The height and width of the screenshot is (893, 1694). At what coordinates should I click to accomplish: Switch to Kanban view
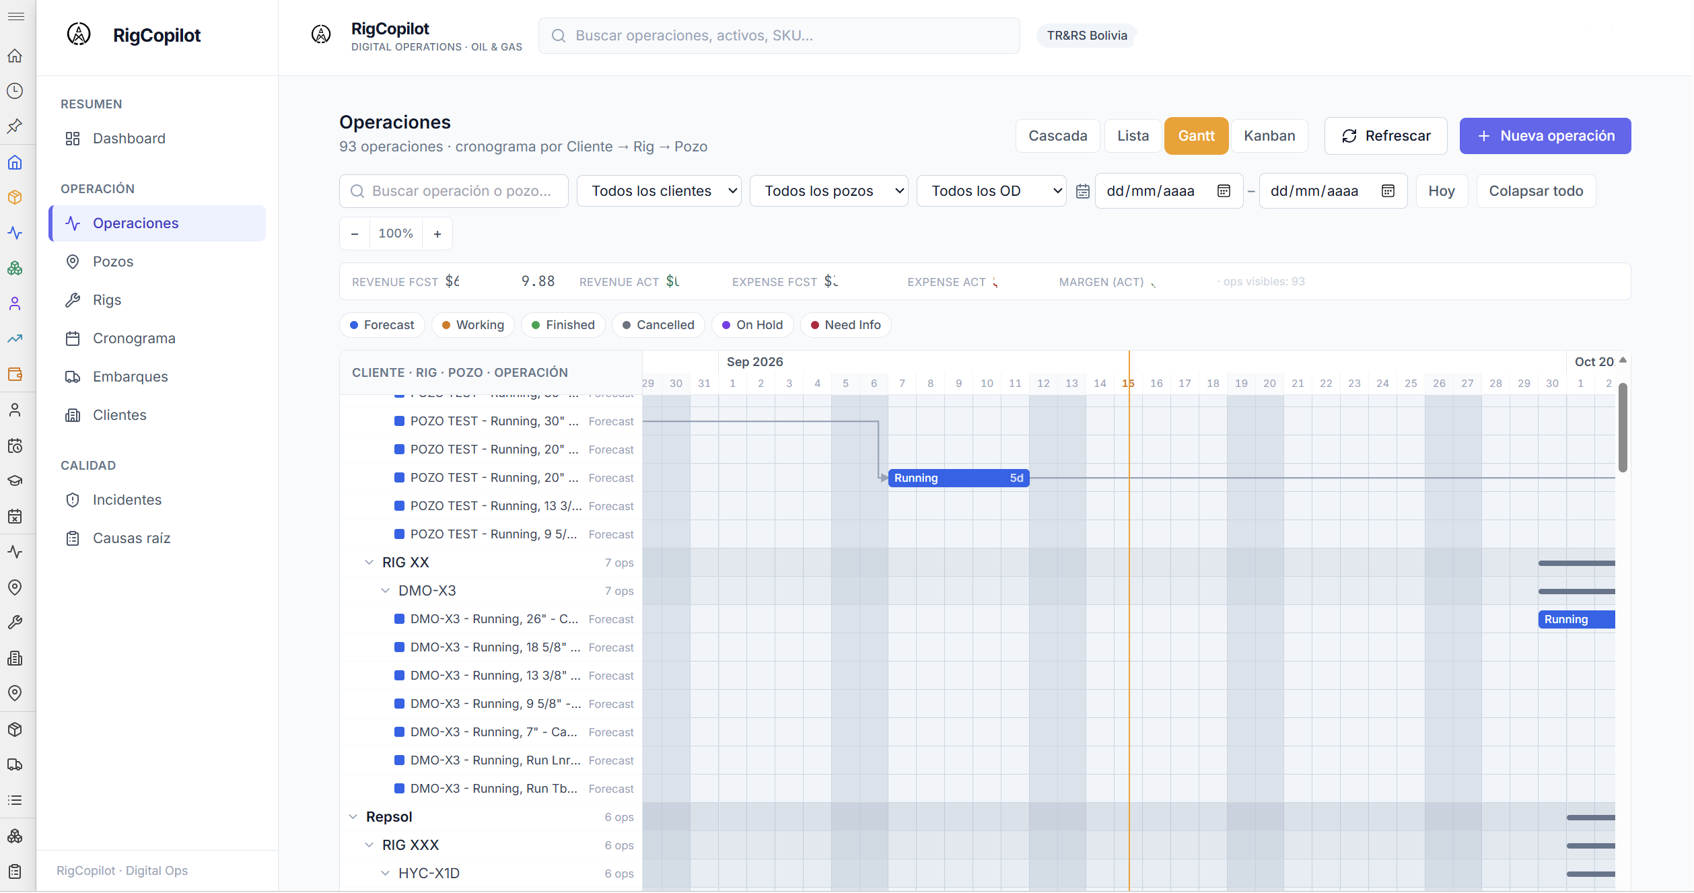pyautogui.click(x=1269, y=136)
